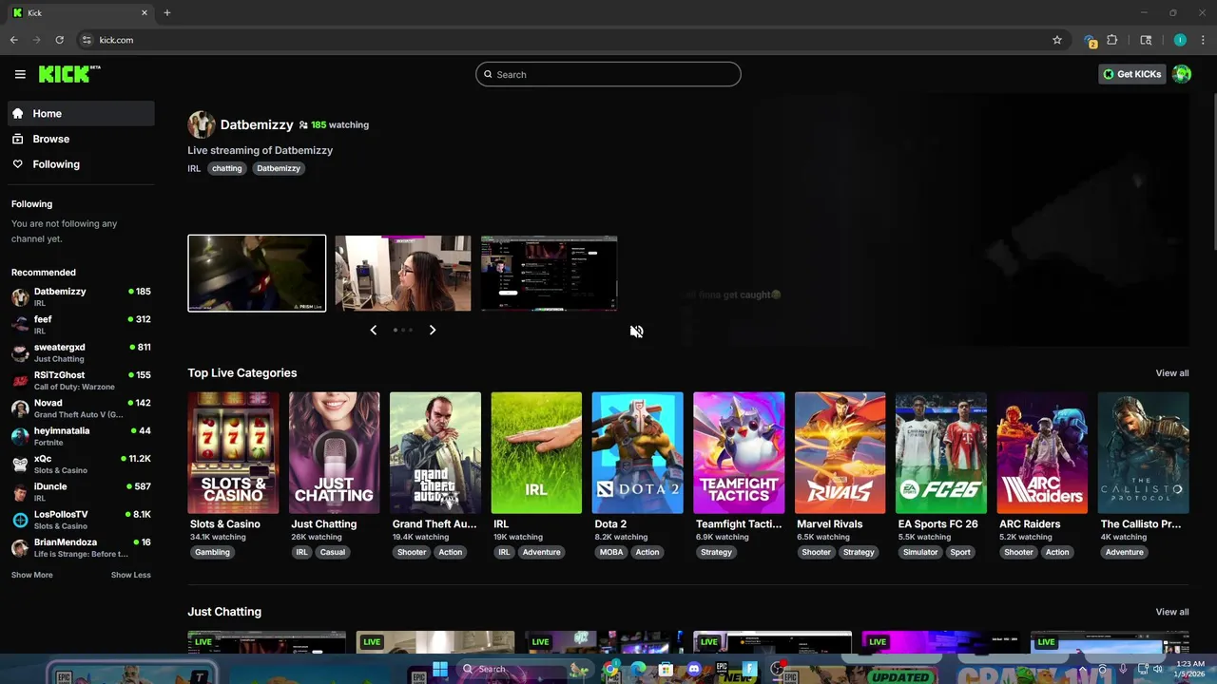The image size is (1217, 684).
Task: Open a new browser tab
Action: (166, 12)
